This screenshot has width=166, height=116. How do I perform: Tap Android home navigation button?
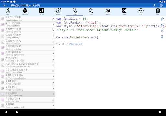point(17,112)
